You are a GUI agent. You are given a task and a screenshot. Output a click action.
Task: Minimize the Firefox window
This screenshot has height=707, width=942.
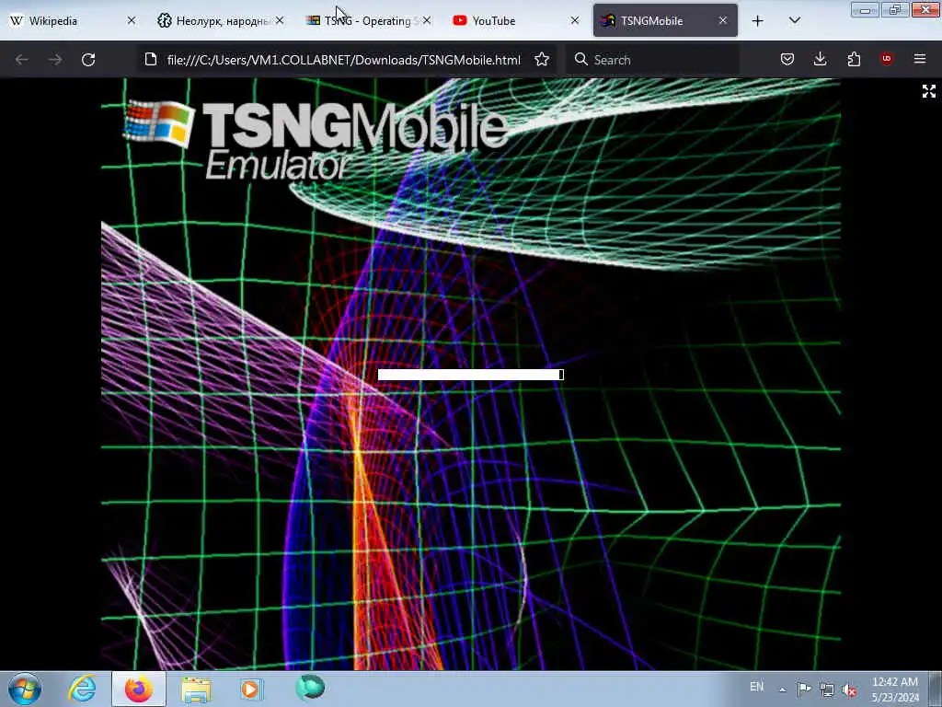coord(865,9)
